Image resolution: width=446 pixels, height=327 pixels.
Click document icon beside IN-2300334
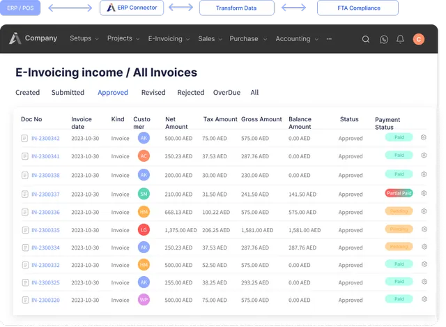pos(25,248)
